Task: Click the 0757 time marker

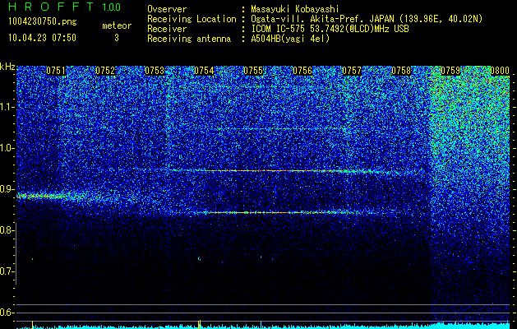Action: [x=352, y=71]
